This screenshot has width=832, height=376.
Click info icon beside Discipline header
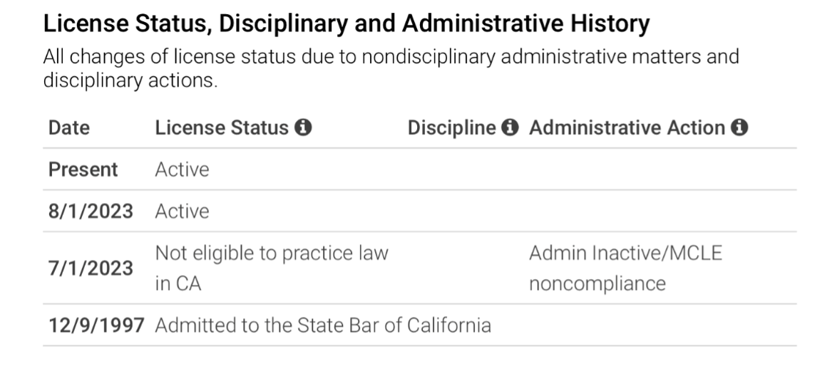pyautogui.click(x=509, y=128)
